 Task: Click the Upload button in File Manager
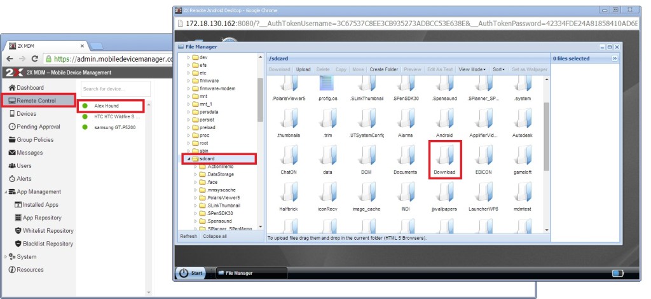tap(303, 69)
